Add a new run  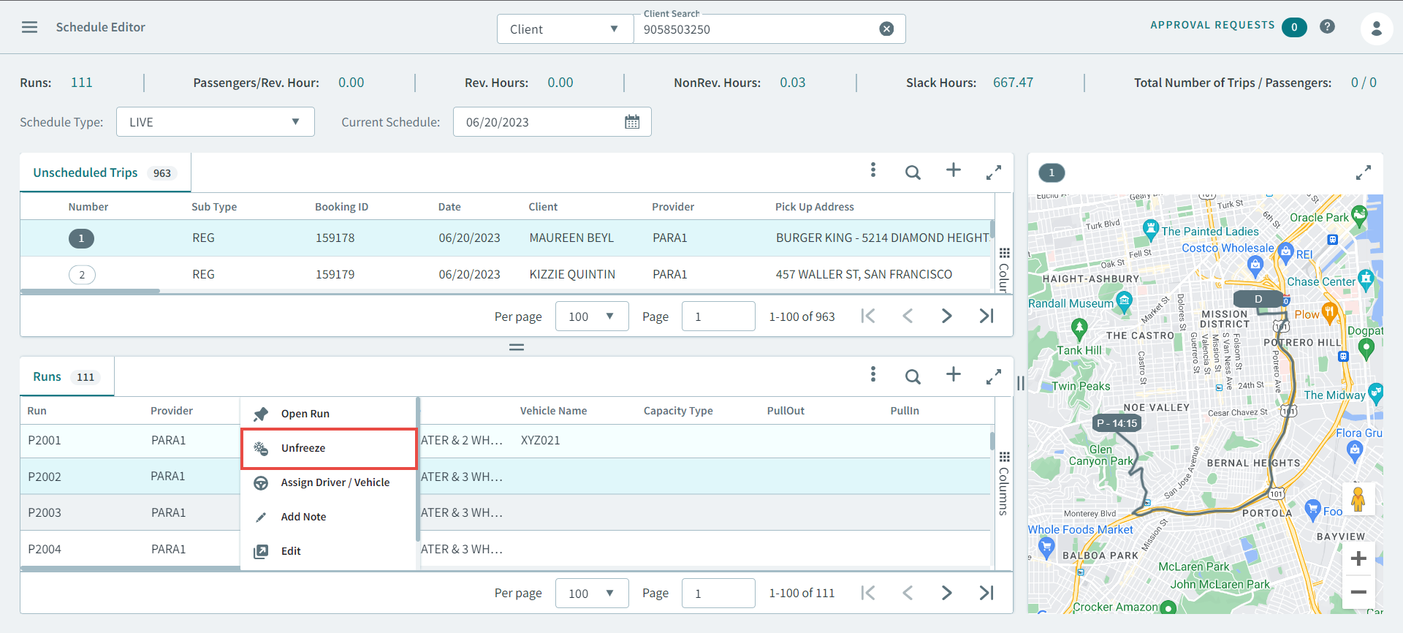click(953, 374)
